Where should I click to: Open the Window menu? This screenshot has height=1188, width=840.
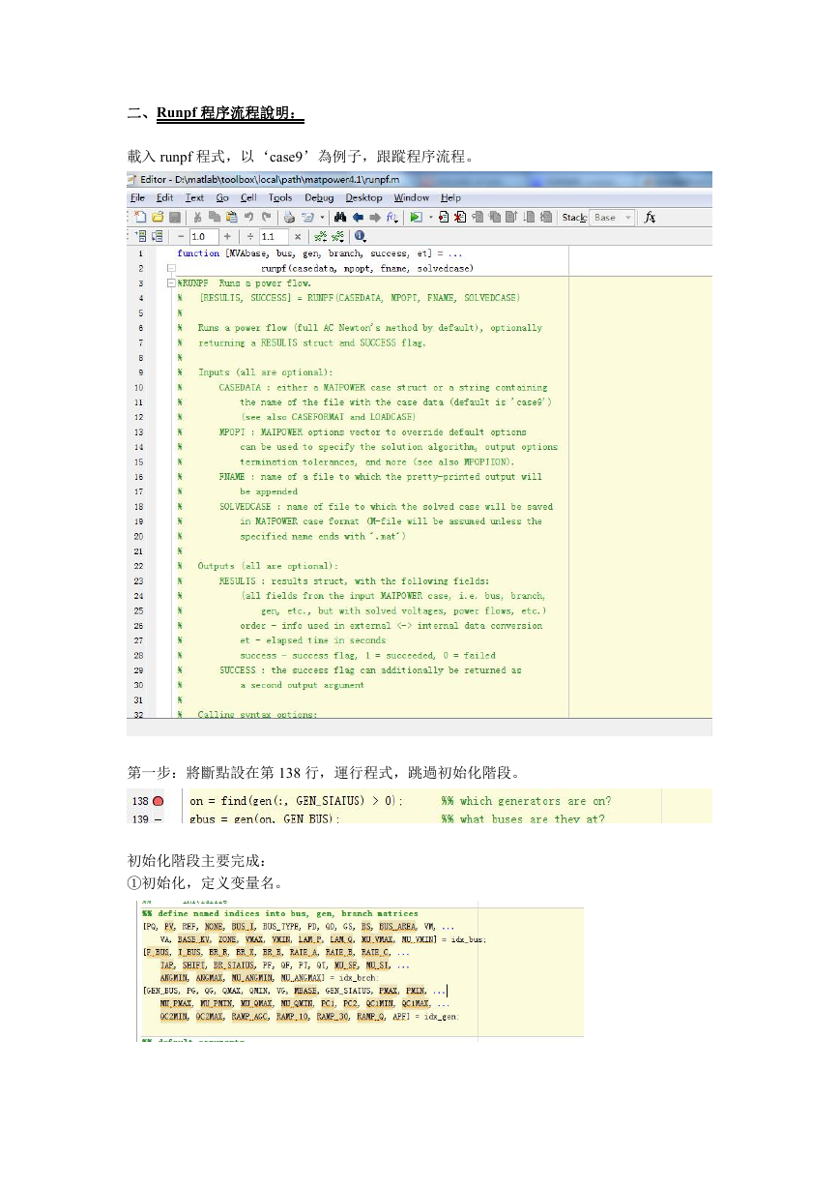click(412, 197)
